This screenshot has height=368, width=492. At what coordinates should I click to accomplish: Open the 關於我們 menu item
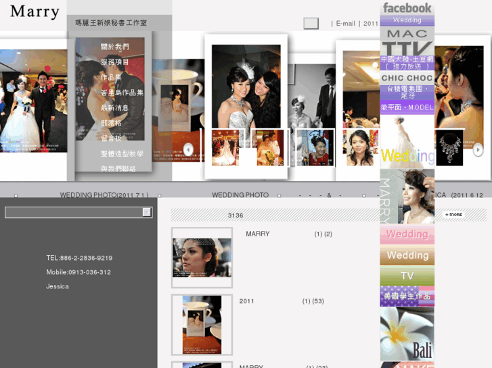pos(114,47)
